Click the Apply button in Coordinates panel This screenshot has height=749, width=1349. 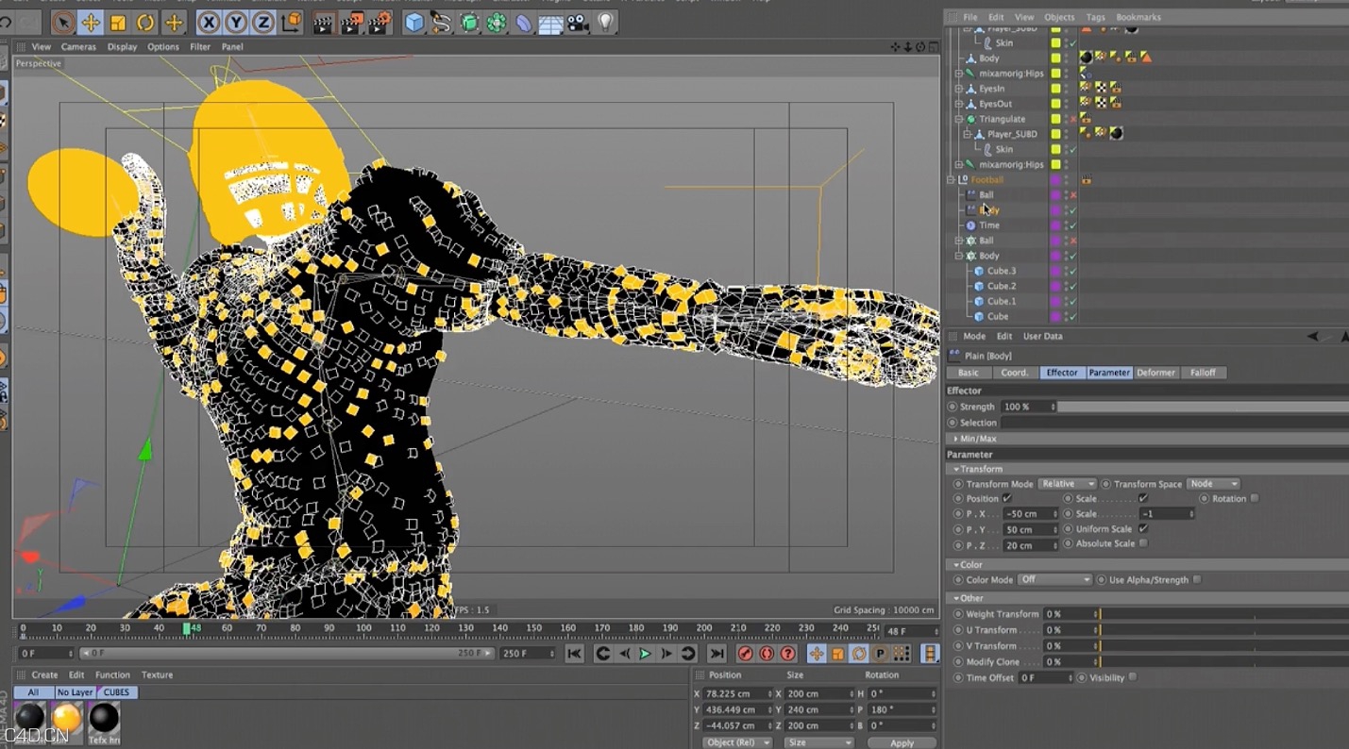tap(902, 742)
